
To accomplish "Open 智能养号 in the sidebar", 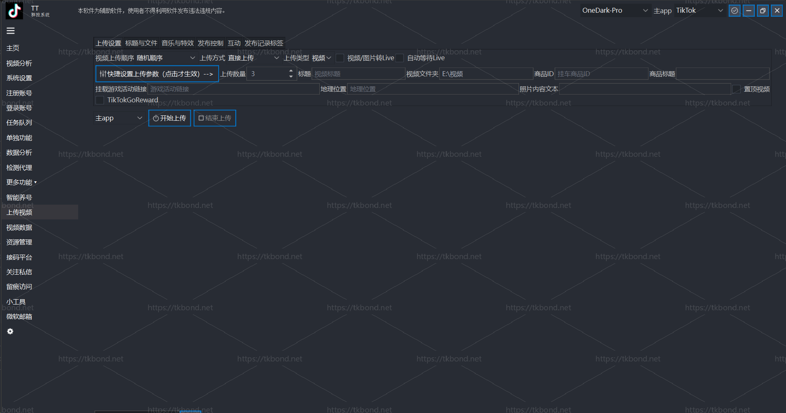I will tap(19, 198).
